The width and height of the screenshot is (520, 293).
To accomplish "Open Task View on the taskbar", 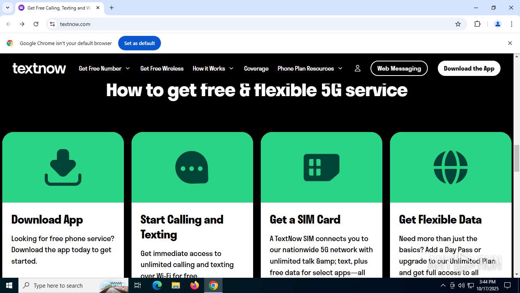I will click(x=138, y=285).
